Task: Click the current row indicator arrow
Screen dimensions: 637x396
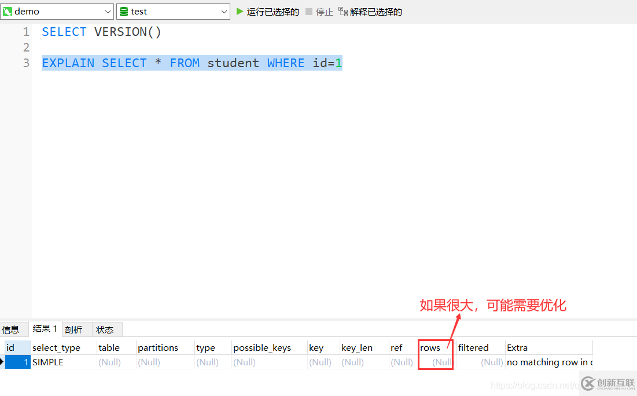Action: click(2, 361)
